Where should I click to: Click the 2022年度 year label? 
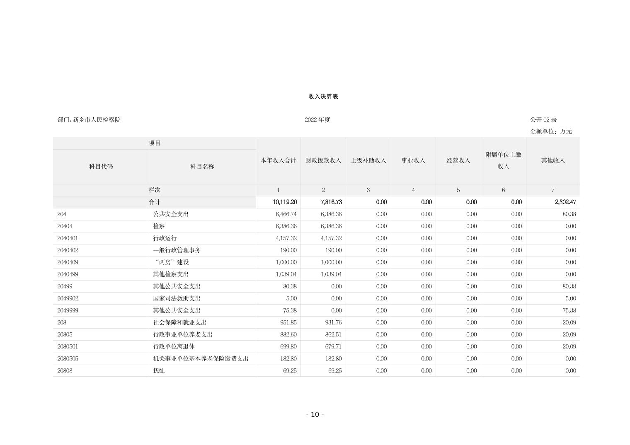317,120
